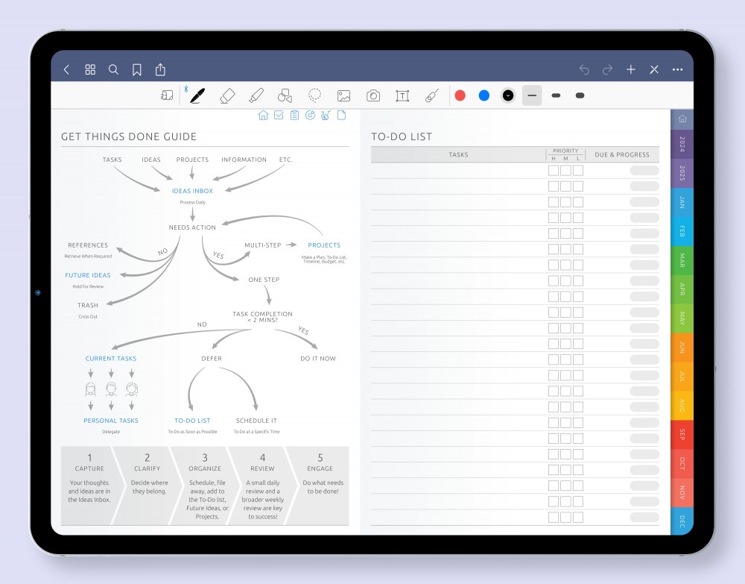This screenshot has width=745, height=584.
Task: Select the Text box tool
Action: (402, 95)
